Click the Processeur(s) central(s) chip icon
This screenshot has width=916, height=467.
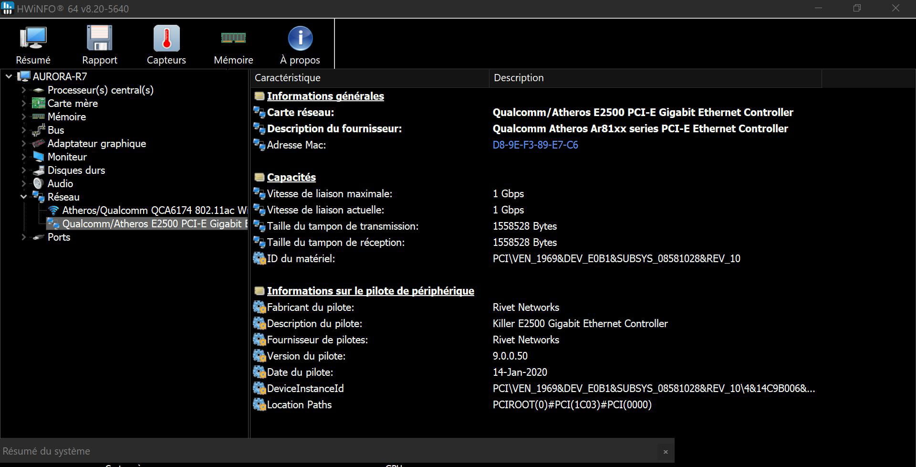38,90
